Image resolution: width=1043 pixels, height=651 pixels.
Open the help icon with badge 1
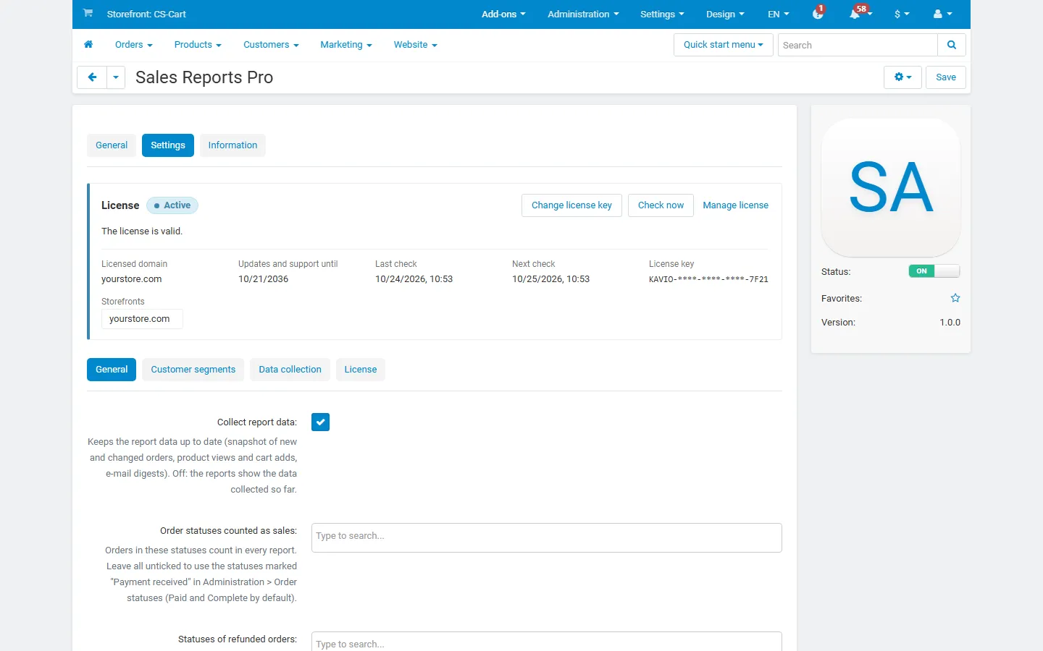tap(818, 13)
